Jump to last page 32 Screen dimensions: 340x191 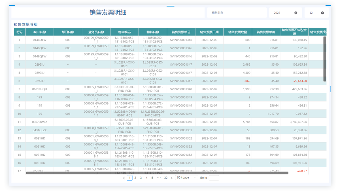click(166, 178)
